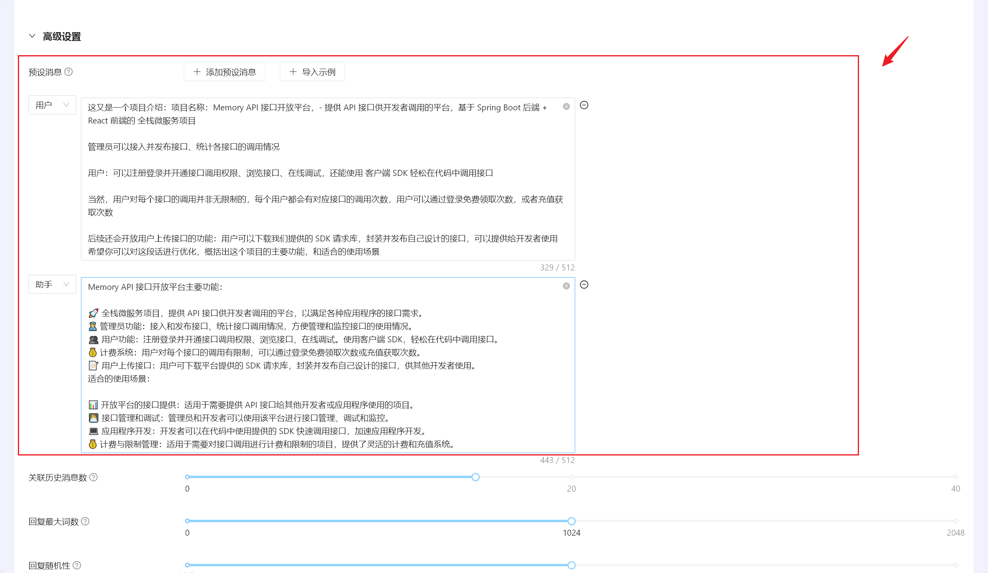Image resolution: width=988 pixels, height=573 pixels.
Task: Click the 回复最大词数 slider handle at 1024
Action: (572, 521)
